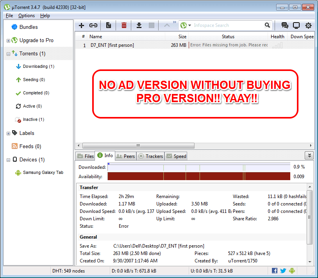Click the Feeds RSS icon
Viewport: 318px width, 278px height.
pos(14,146)
